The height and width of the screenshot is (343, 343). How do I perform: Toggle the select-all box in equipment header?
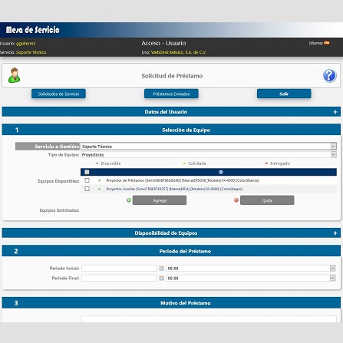click(87, 172)
